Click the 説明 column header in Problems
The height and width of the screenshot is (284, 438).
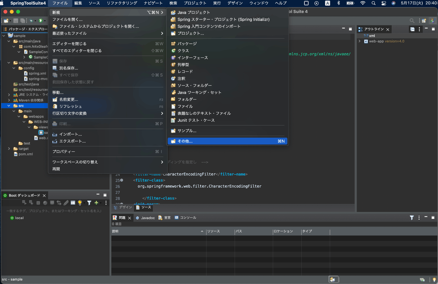click(x=159, y=231)
